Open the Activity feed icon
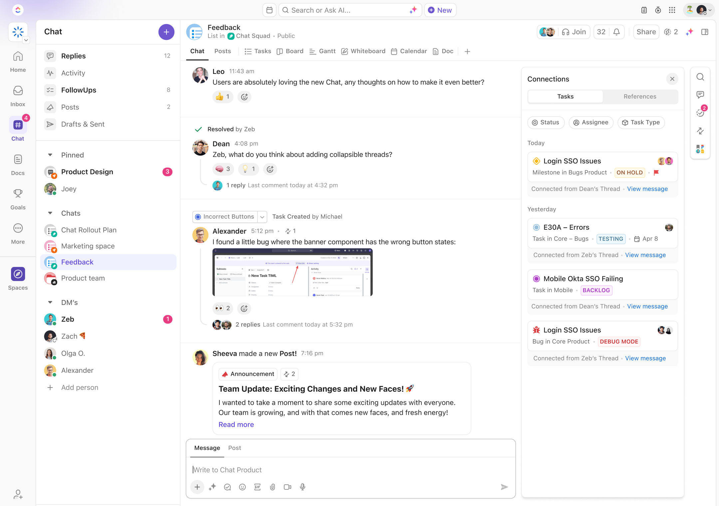The image size is (719, 506). pos(50,72)
